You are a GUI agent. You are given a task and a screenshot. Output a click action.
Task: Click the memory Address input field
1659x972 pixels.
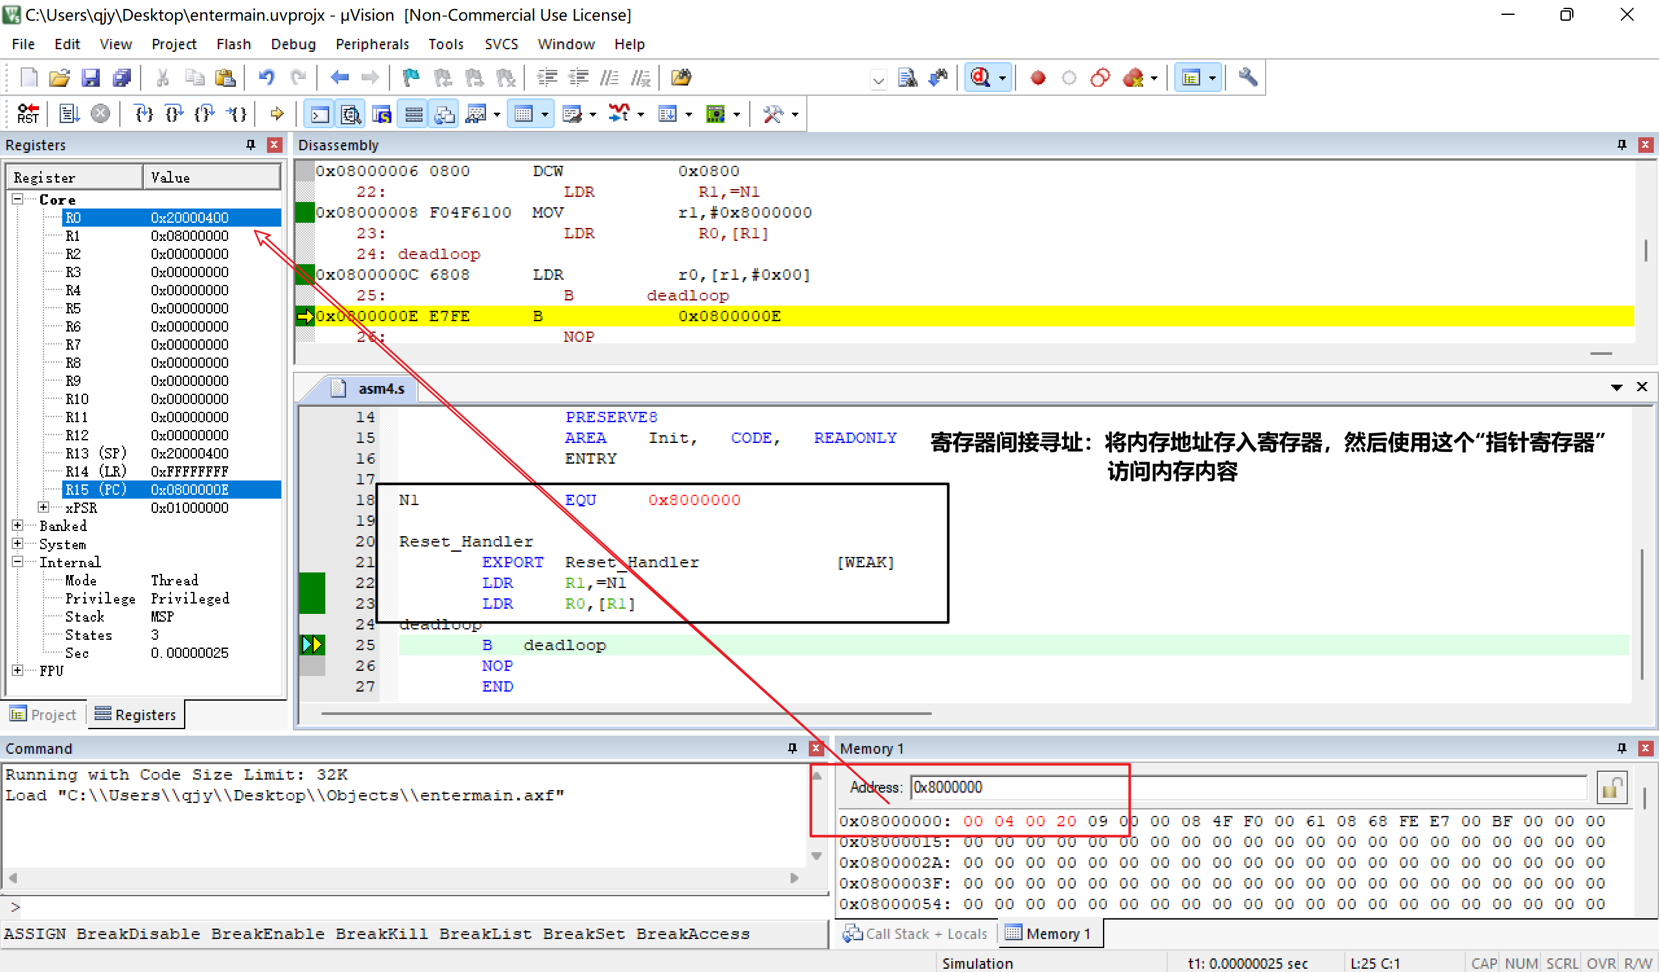coord(1248,787)
